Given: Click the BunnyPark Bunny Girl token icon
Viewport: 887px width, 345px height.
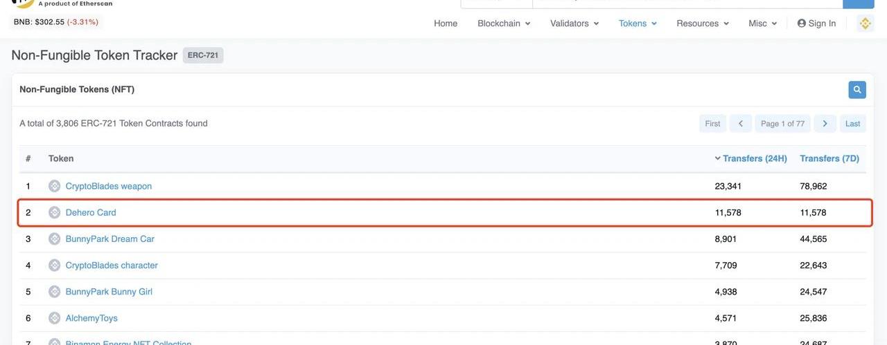Looking at the screenshot, I should 54,292.
